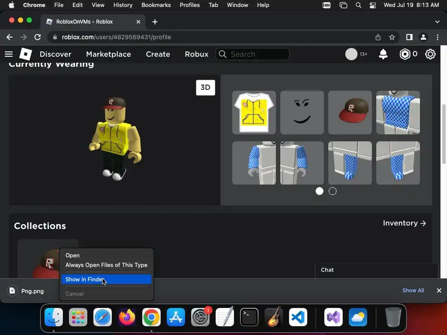Viewport: 447px width, 335px height.
Task: Open the Chat panel header
Action: [x=376, y=270]
